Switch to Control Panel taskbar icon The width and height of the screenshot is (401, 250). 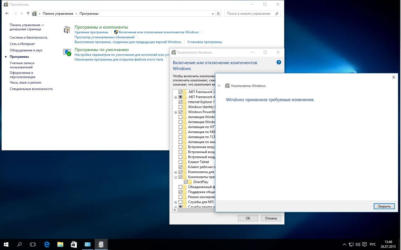(87, 244)
